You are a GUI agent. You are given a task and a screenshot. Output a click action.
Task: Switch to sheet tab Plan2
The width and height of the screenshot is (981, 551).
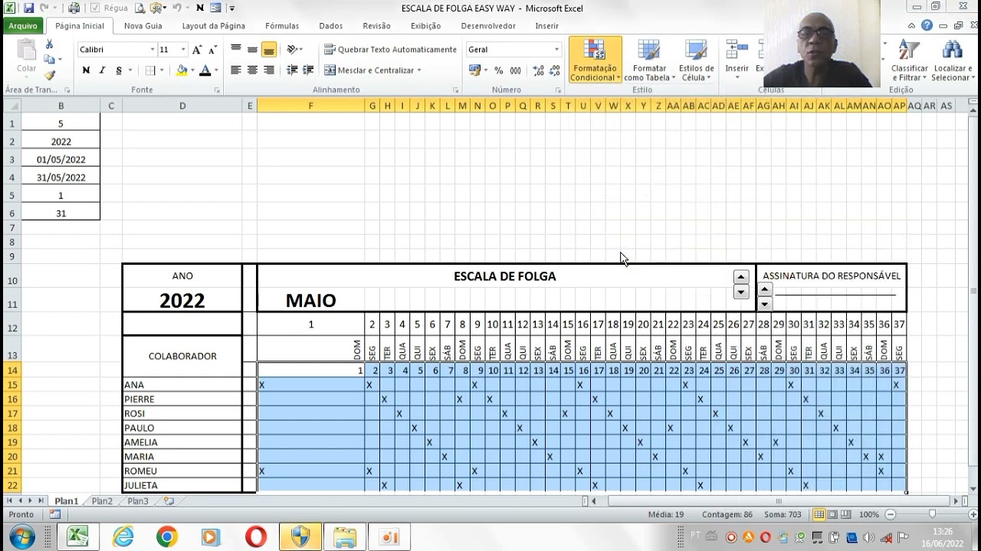(x=102, y=501)
